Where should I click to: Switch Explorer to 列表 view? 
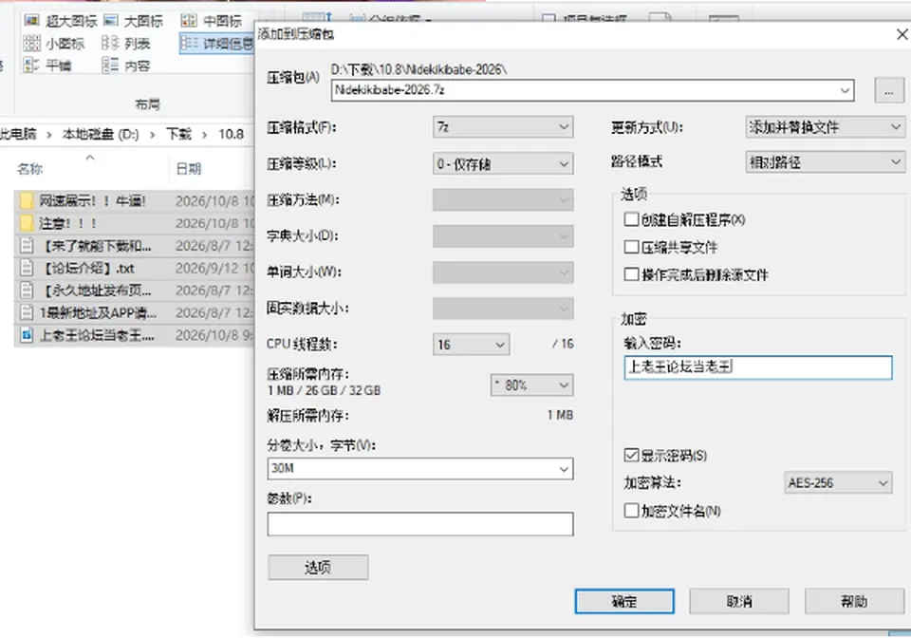coord(126,43)
